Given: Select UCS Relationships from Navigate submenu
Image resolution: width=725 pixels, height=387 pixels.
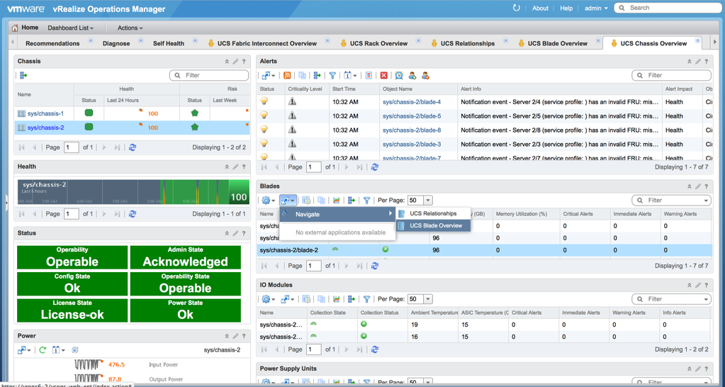Looking at the screenshot, I should (x=433, y=213).
